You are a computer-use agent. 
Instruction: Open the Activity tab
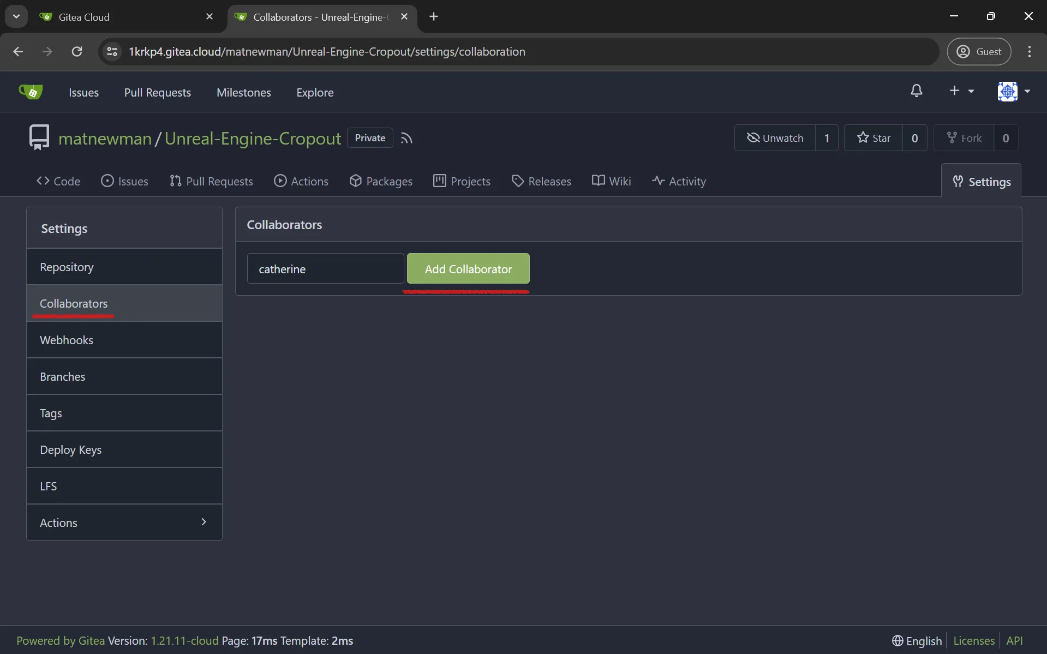(x=679, y=181)
